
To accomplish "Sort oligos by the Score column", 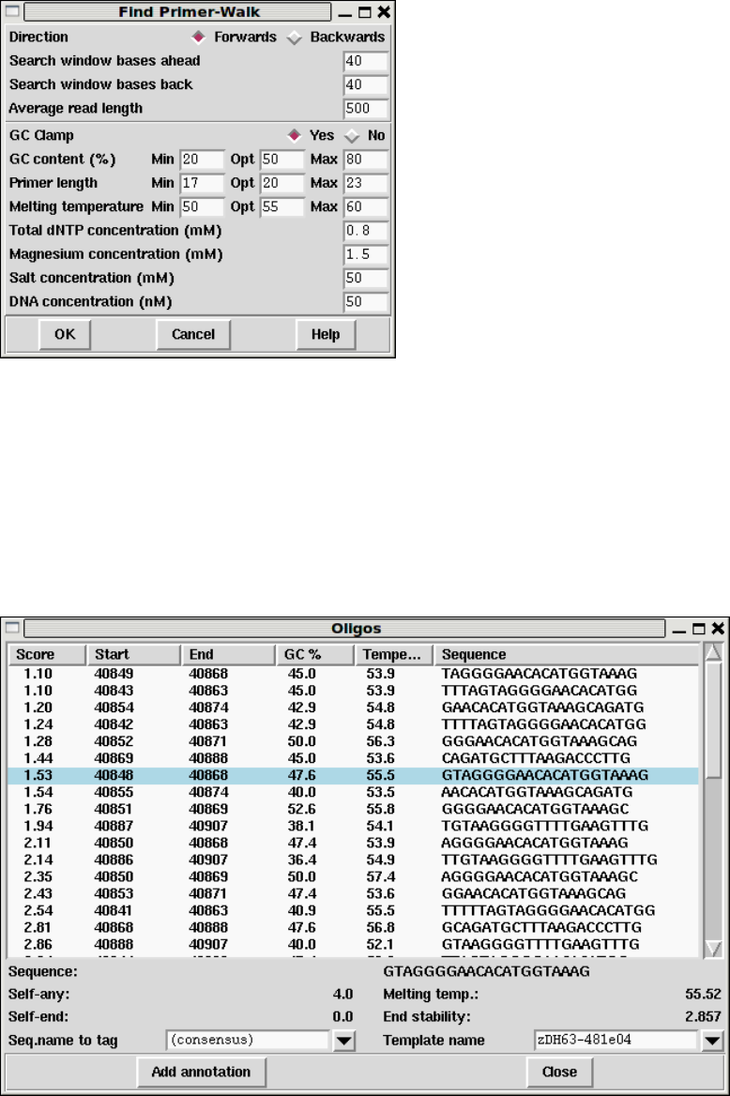I will (x=47, y=655).
